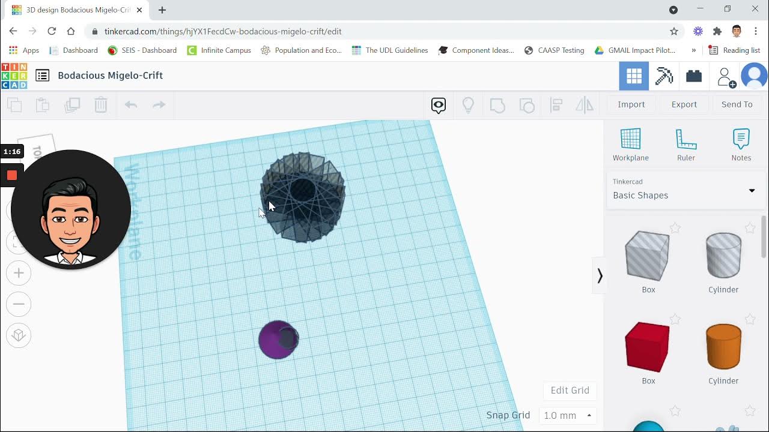Click the Undo arrow
The height and width of the screenshot is (432, 769).
131,105
